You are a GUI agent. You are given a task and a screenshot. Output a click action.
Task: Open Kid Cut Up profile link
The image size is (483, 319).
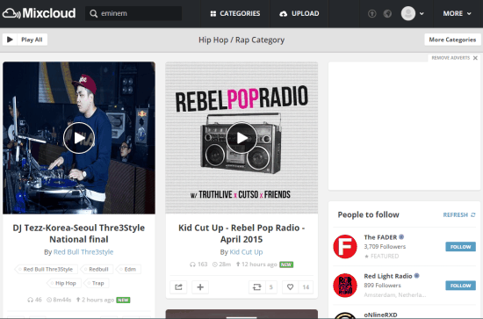(x=246, y=252)
